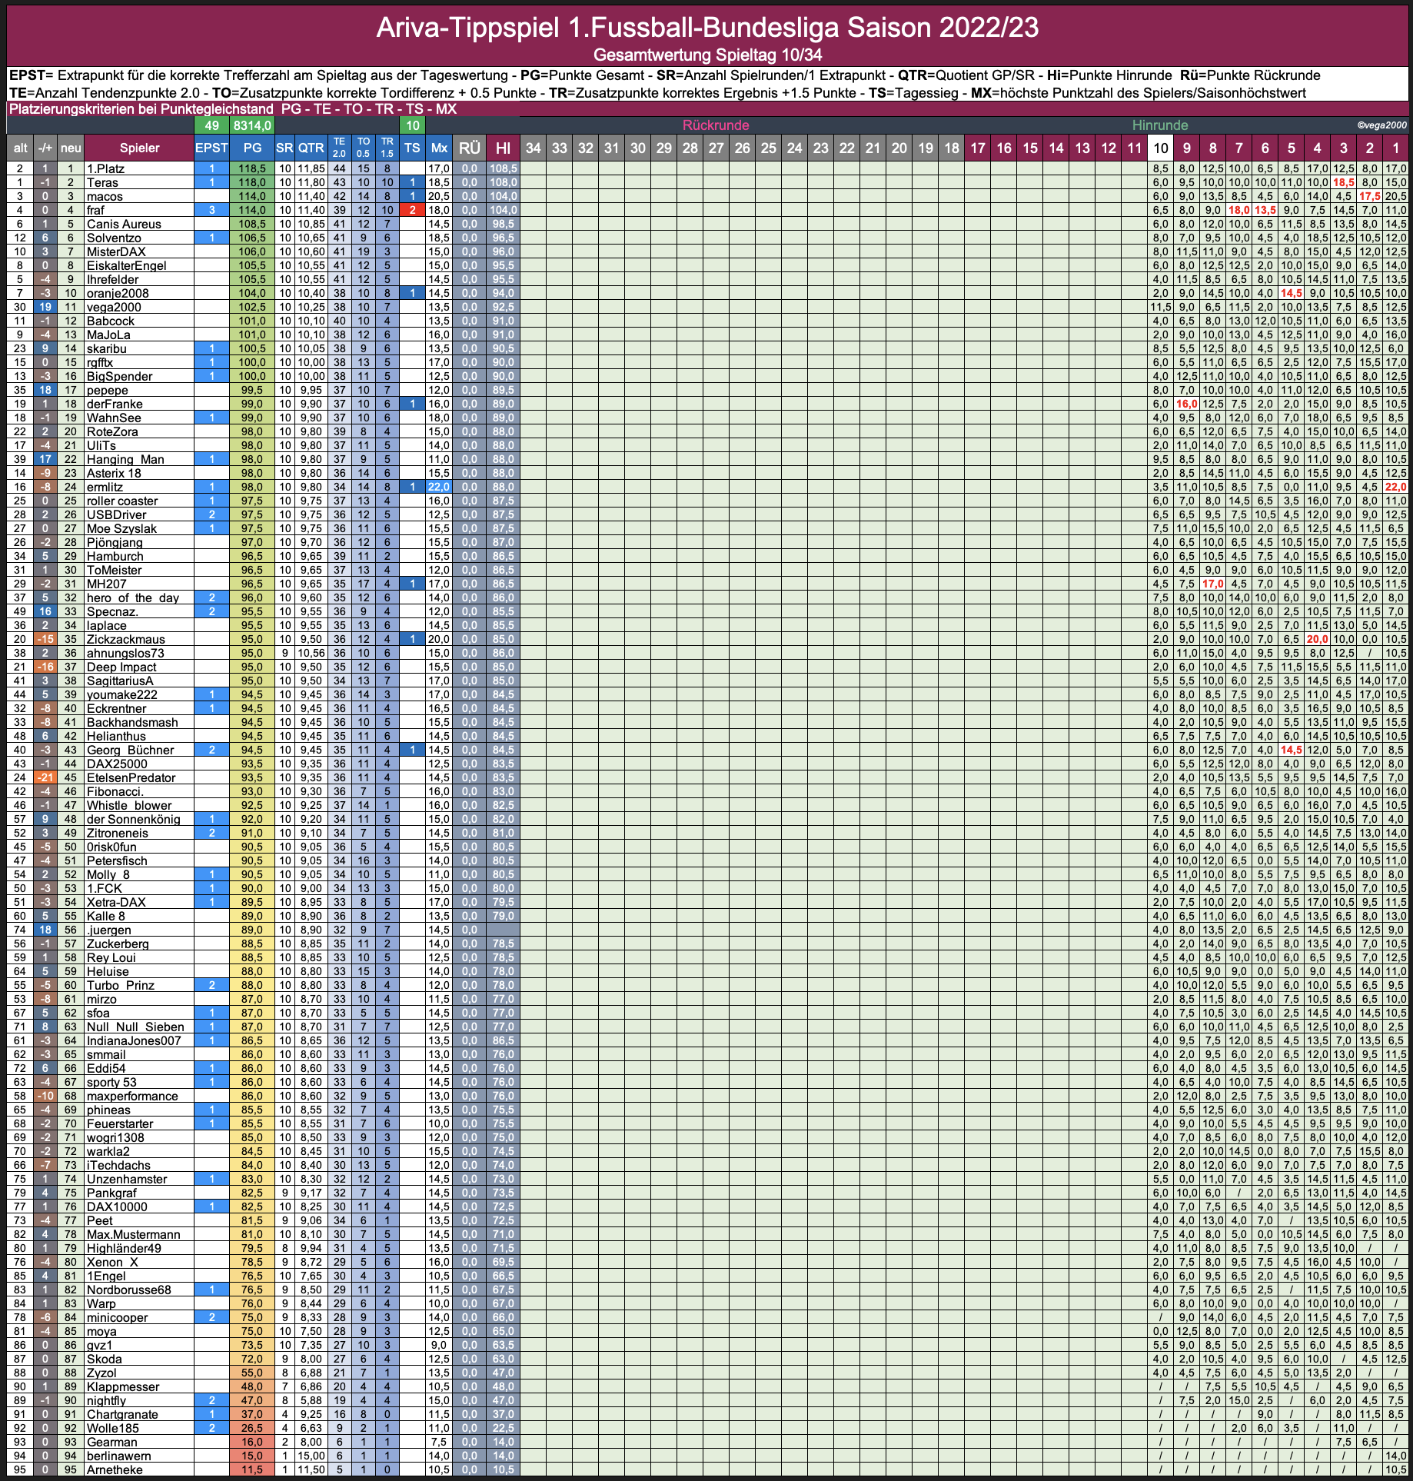Click the 'Mx' column header
This screenshot has width=1413, height=1481.
(439, 148)
